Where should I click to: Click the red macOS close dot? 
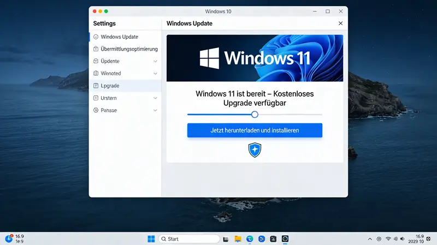95,11
